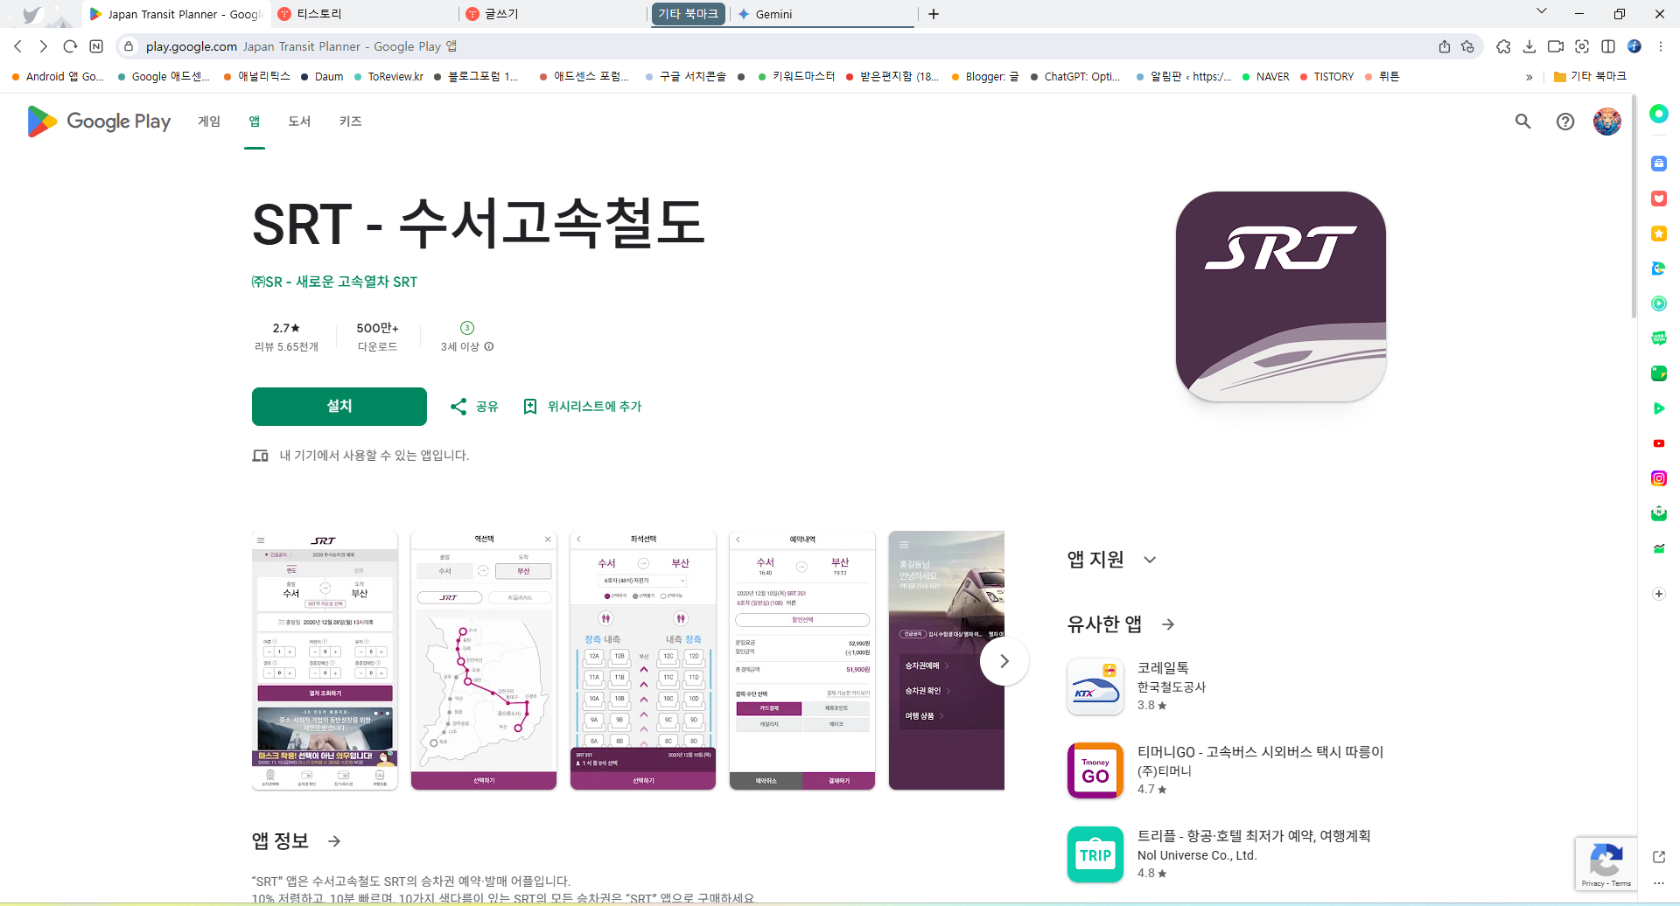Click the 공유 share link
This screenshot has height=906, width=1680.
pos(487,407)
